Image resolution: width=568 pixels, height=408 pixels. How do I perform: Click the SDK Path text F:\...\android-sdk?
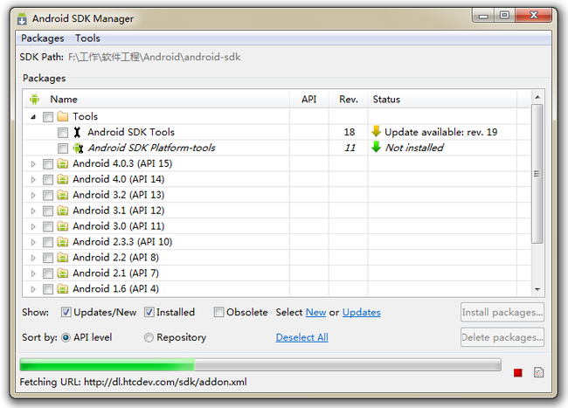pyautogui.click(x=155, y=57)
